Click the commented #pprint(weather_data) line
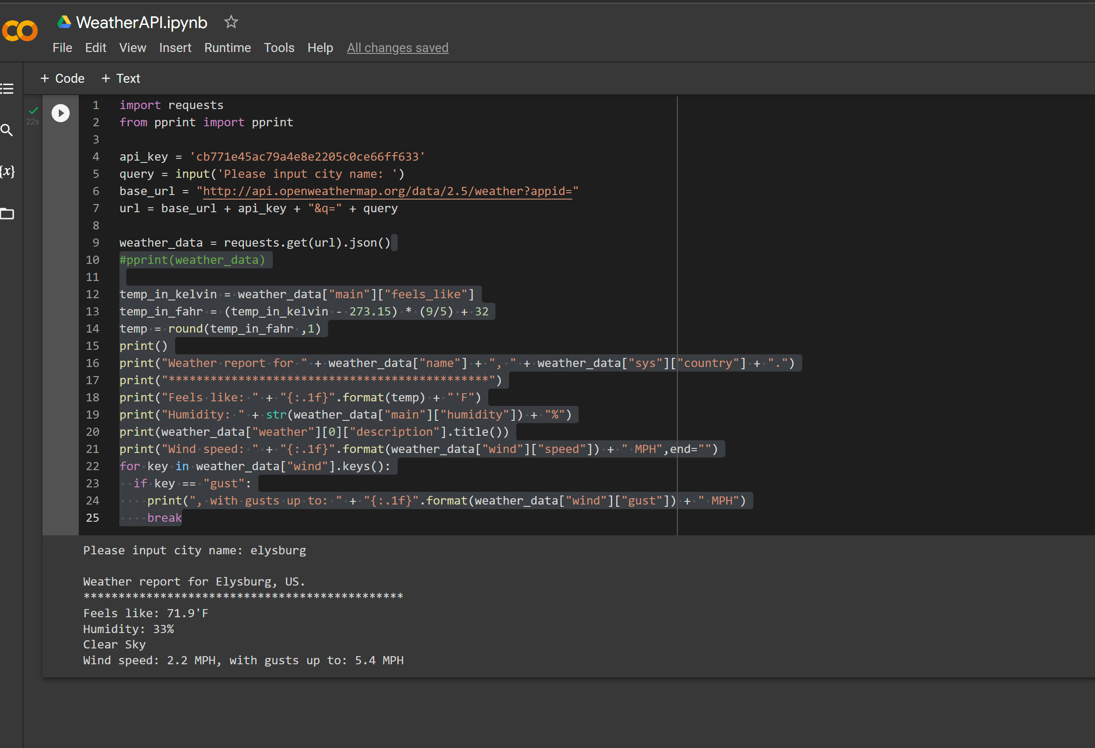Viewport: 1095px width, 748px height. tap(193, 260)
